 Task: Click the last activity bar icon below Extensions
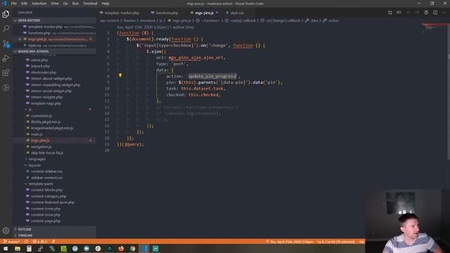click(6, 87)
